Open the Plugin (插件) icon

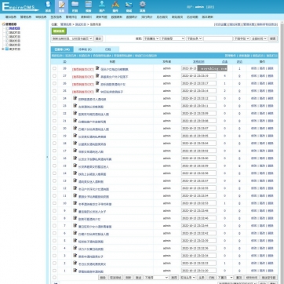pos(115,6)
